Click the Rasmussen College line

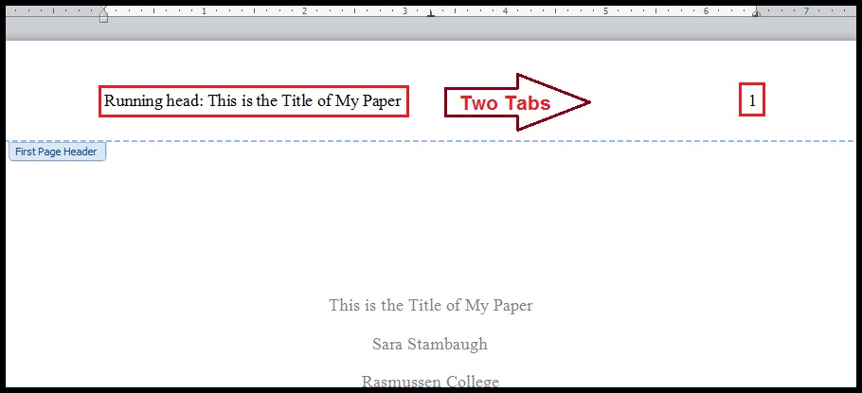pos(430,382)
